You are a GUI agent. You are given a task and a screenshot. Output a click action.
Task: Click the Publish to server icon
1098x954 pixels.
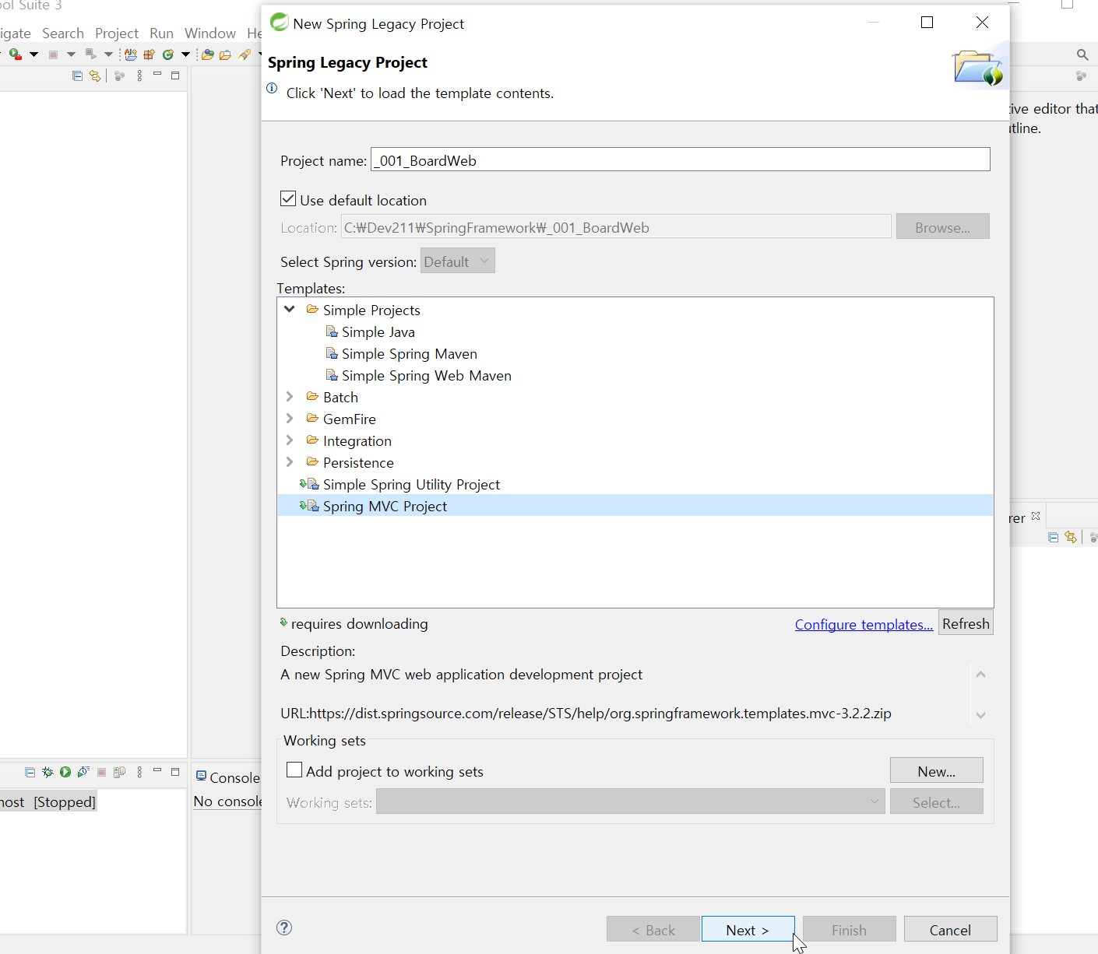(x=119, y=772)
